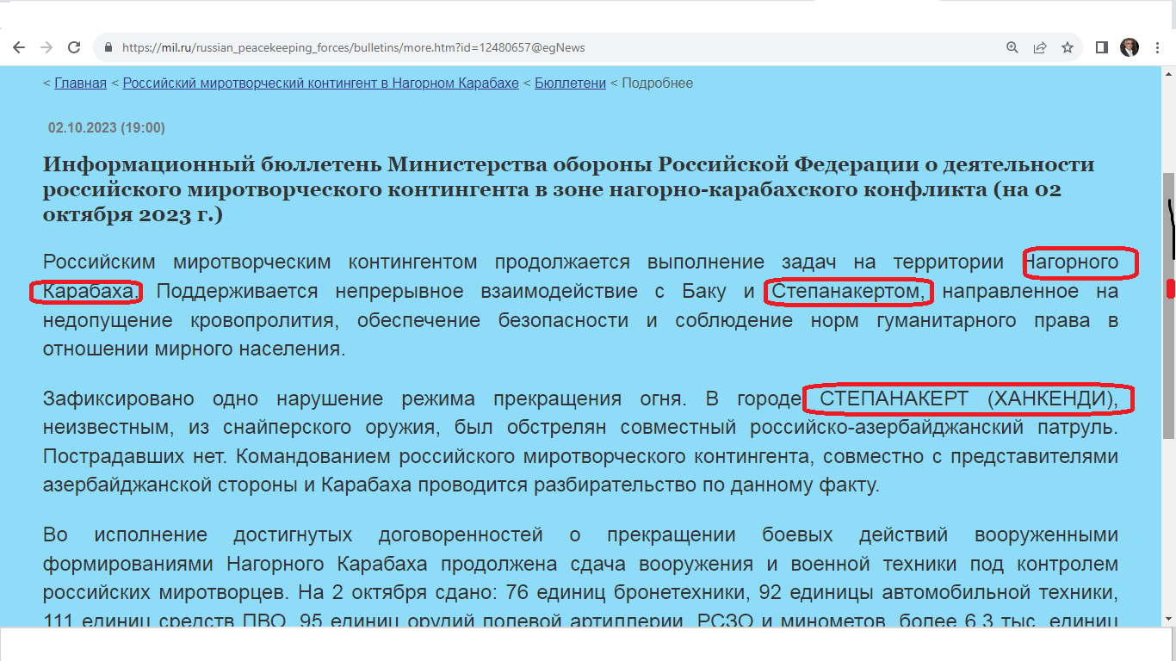1176x661 pixels.
Task: Click the bulletin date 02.10.2023 (19:00)
Action: [106, 128]
